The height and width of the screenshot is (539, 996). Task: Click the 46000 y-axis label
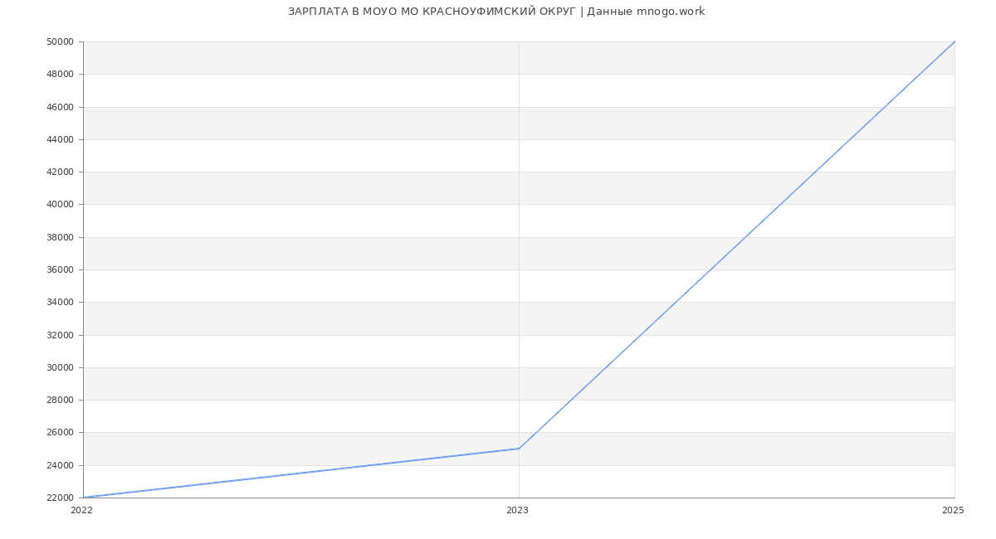click(x=60, y=107)
